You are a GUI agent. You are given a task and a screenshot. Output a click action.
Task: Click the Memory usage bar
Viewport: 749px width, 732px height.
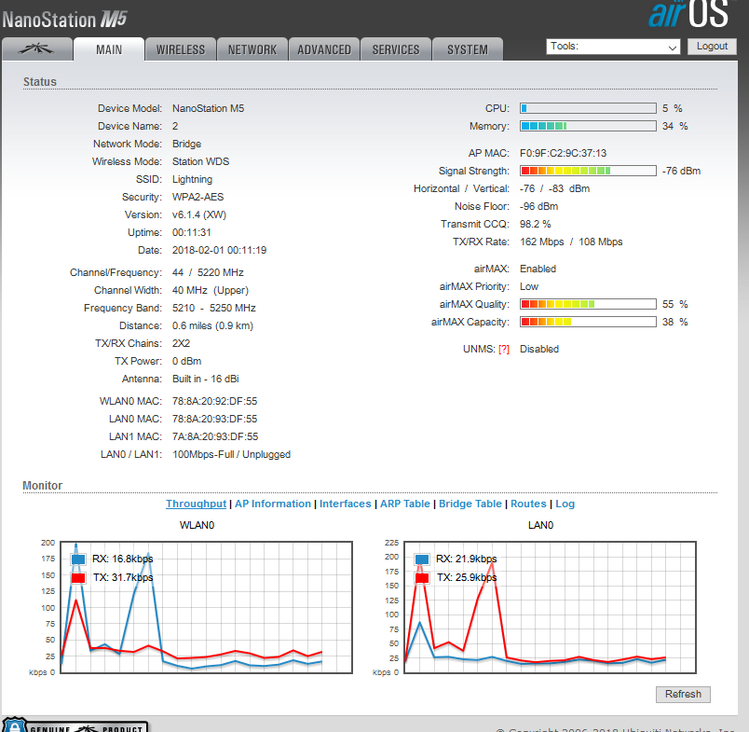588,126
